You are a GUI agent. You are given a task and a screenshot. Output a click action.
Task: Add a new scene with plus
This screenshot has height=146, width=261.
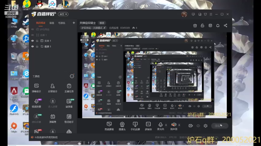tap(74, 23)
